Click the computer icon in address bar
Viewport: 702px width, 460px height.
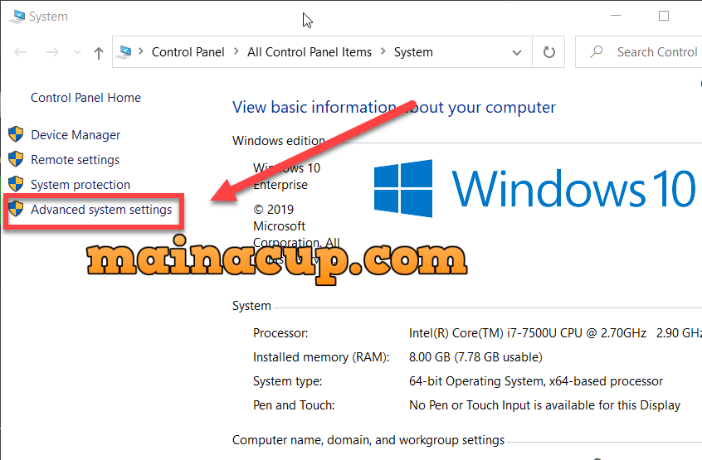124,52
